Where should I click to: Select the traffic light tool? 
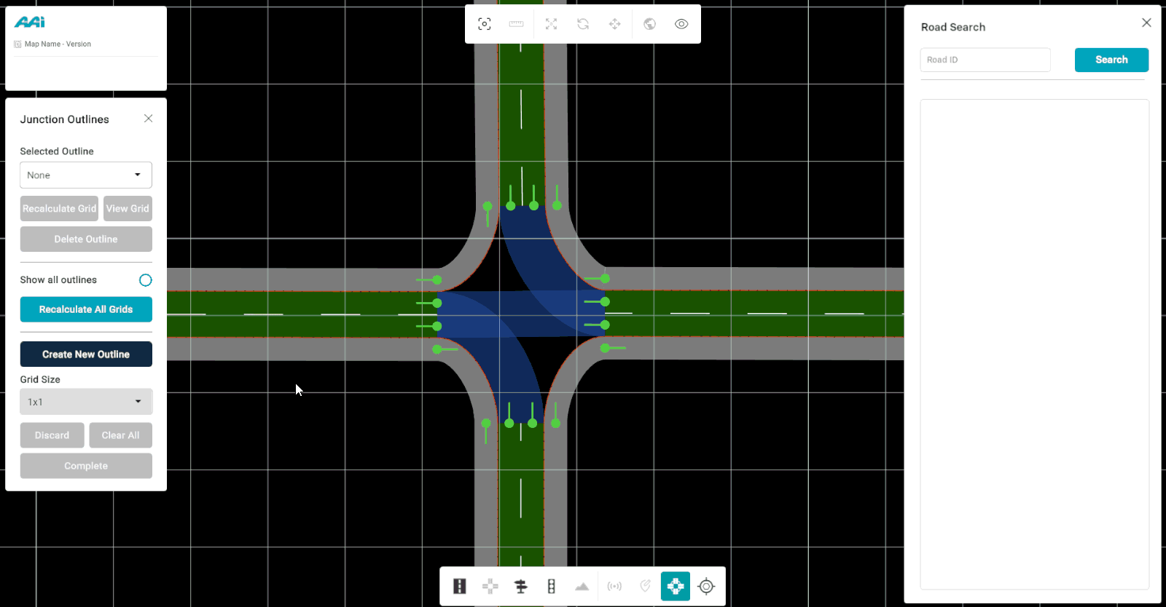552,586
